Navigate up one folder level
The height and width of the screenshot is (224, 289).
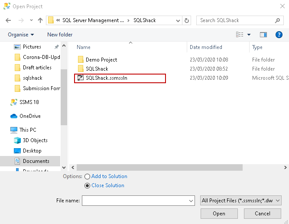(40, 20)
